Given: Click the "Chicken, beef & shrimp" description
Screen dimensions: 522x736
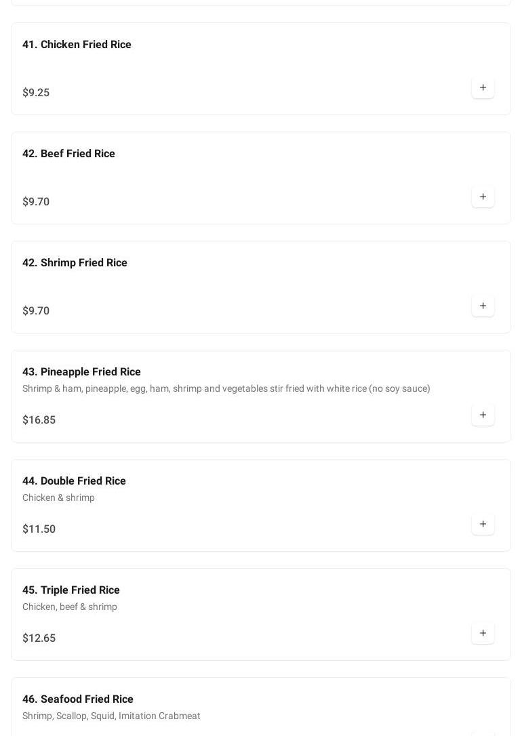Looking at the screenshot, I should tap(70, 607).
